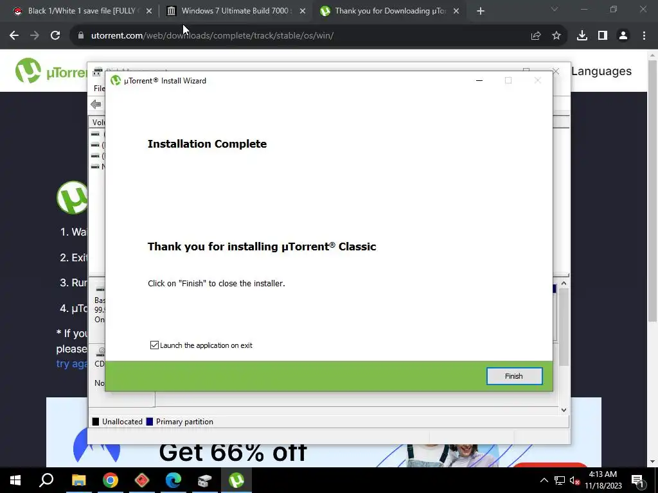Open a new browser tab
The height and width of the screenshot is (493, 658).
(x=481, y=12)
